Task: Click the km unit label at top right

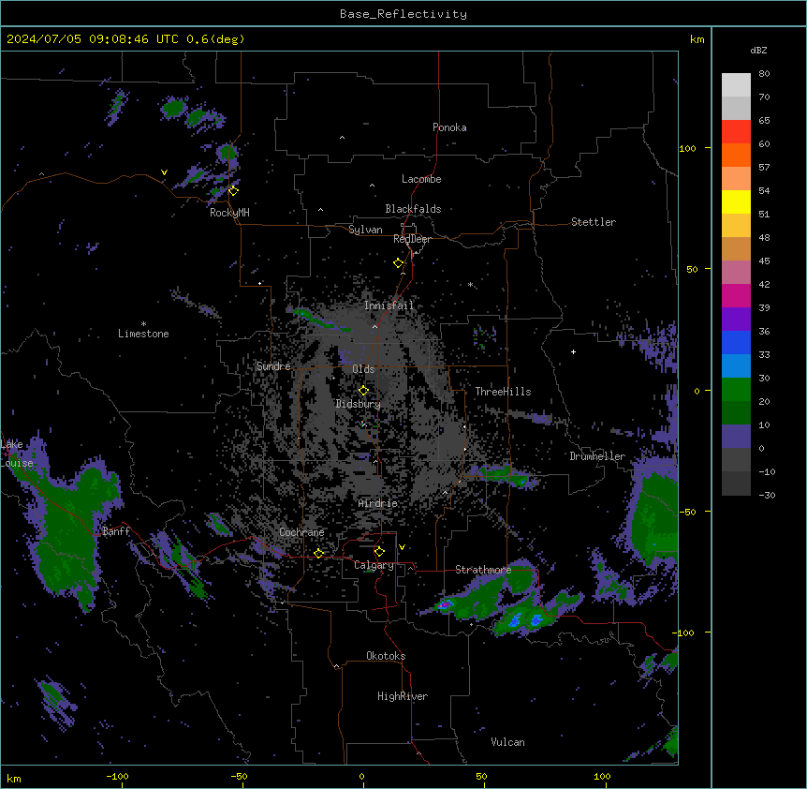Action: 697,39
